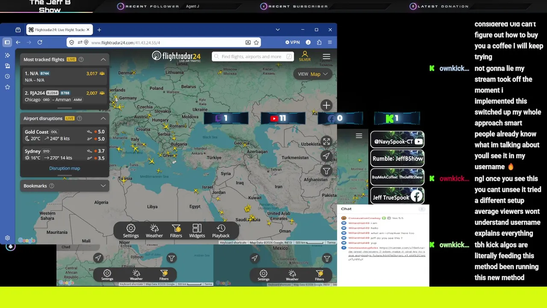Click the YouTube viewer count overlay
Screen dimensions: 547x308
click(283, 118)
